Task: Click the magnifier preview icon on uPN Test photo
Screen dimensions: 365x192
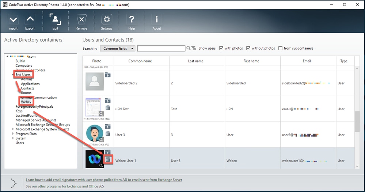Action: [x=101, y=114]
